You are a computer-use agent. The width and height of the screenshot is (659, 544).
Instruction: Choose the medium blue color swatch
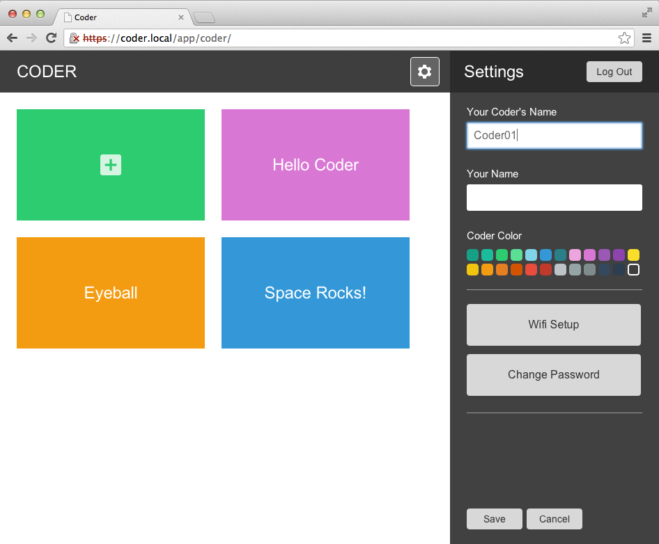[x=545, y=255]
